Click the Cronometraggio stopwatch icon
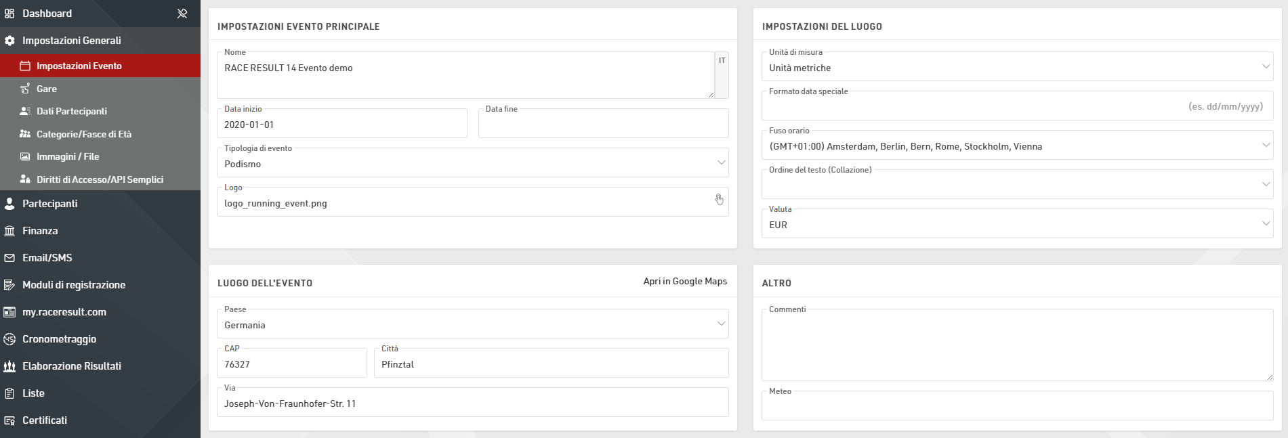 pyautogui.click(x=9, y=339)
